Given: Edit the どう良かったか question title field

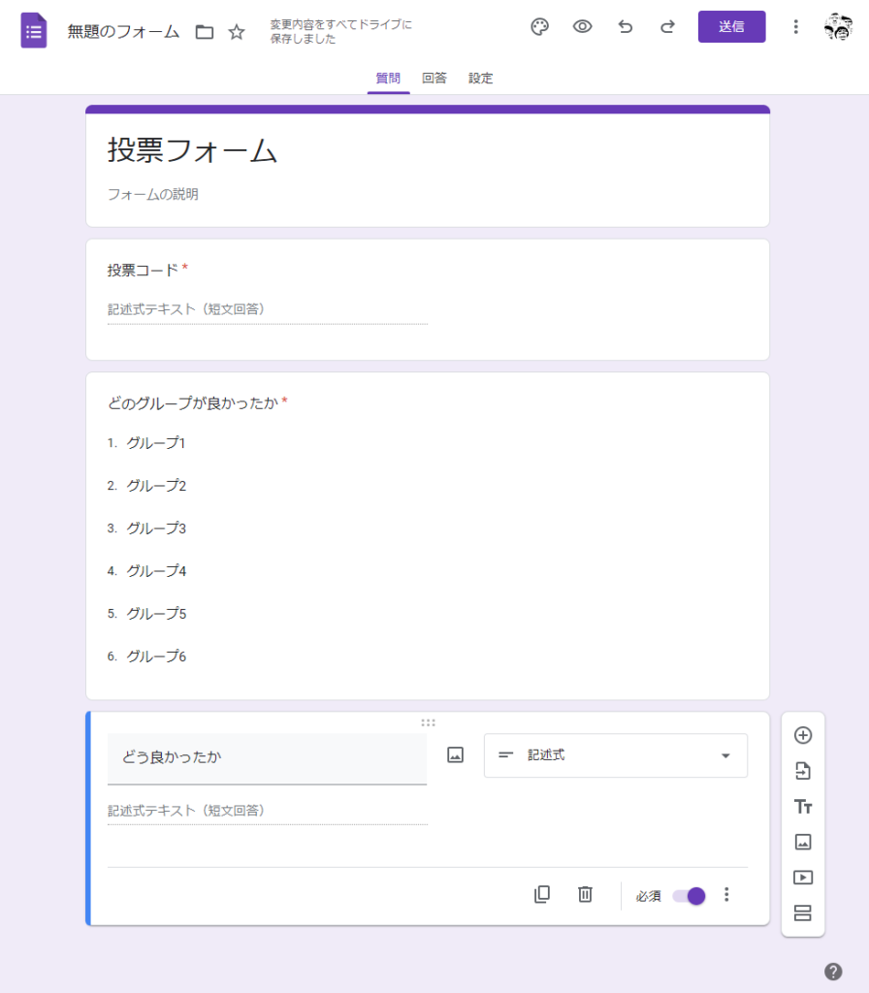Looking at the screenshot, I should (x=267, y=758).
